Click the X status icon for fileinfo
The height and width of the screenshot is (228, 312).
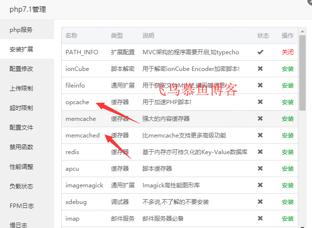click(260, 85)
